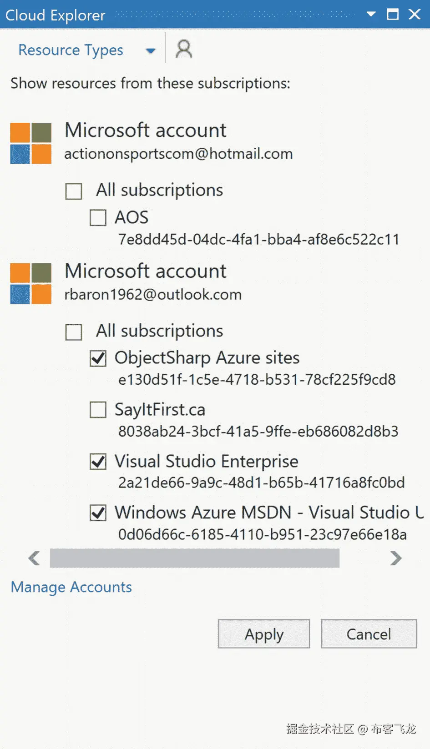This screenshot has height=749, width=430.
Task: Open the Manage Accounts link
Action: coord(71,587)
